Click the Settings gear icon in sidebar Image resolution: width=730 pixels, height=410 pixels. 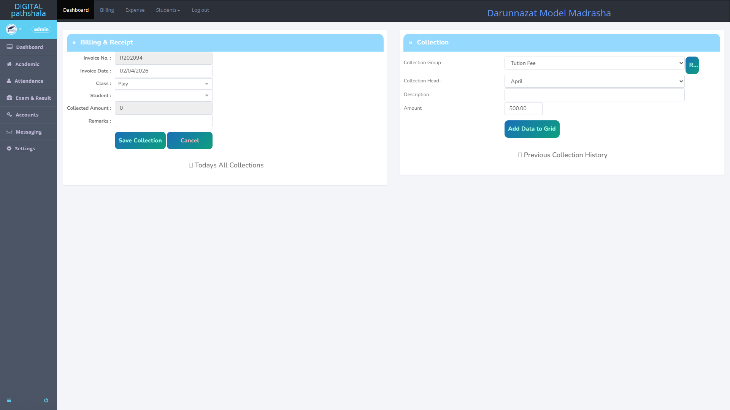(x=9, y=148)
